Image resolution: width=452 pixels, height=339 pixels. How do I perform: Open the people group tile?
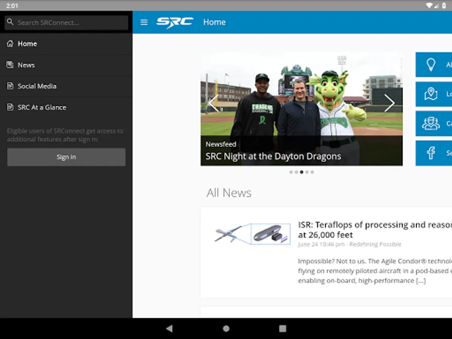point(434,124)
